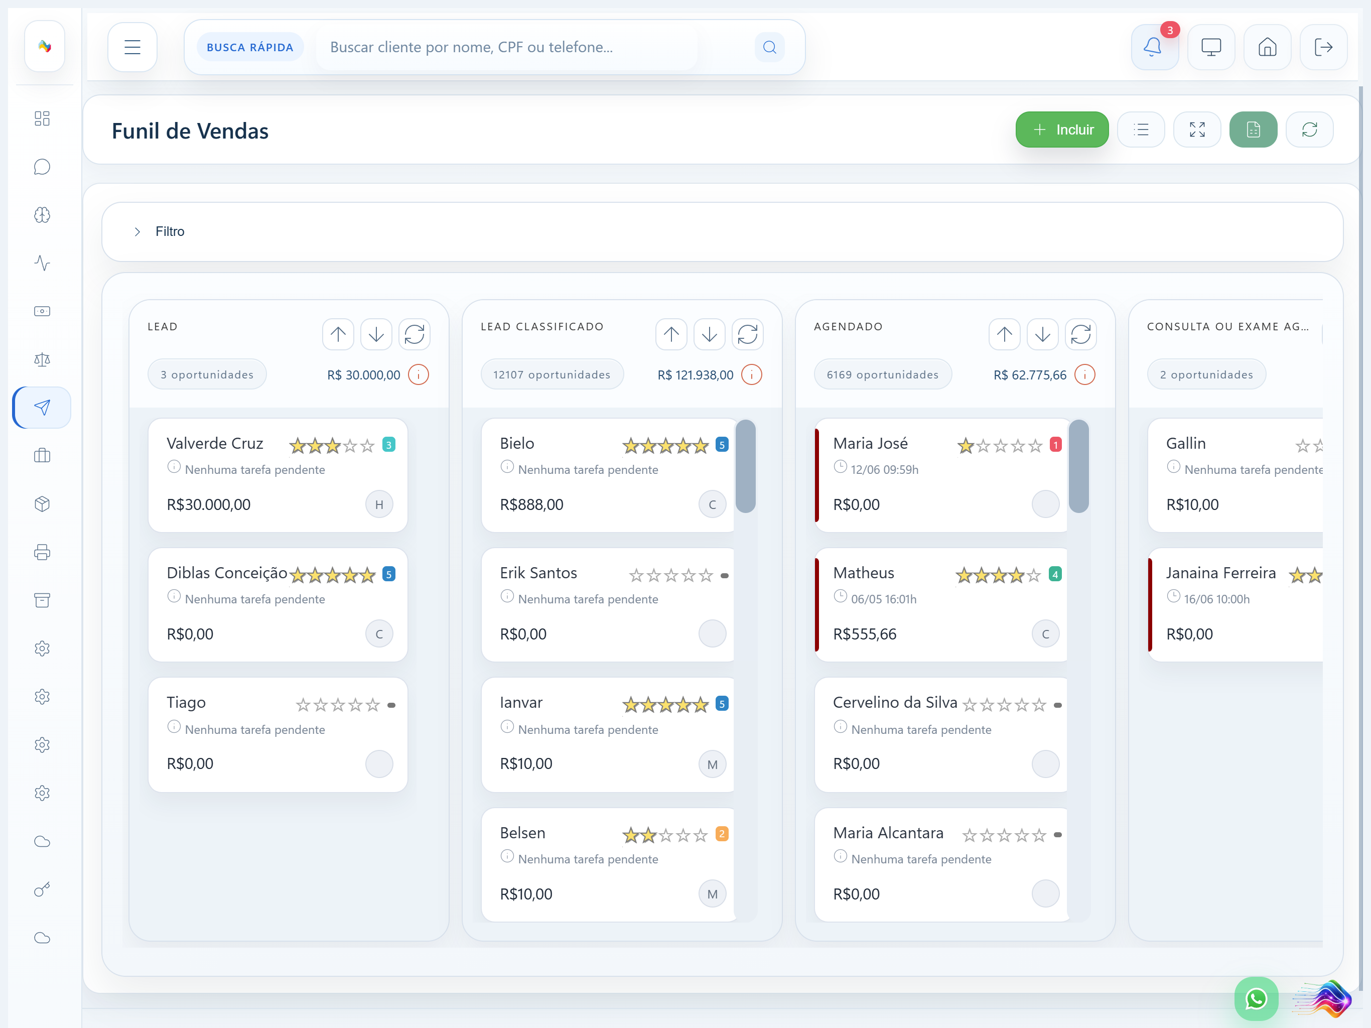Open the scales icon in sidebar
The width and height of the screenshot is (1371, 1028).
pyautogui.click(x=42, y=359)
